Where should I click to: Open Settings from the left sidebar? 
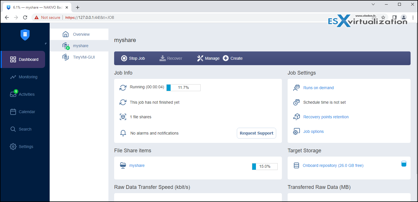coord(22,147)
